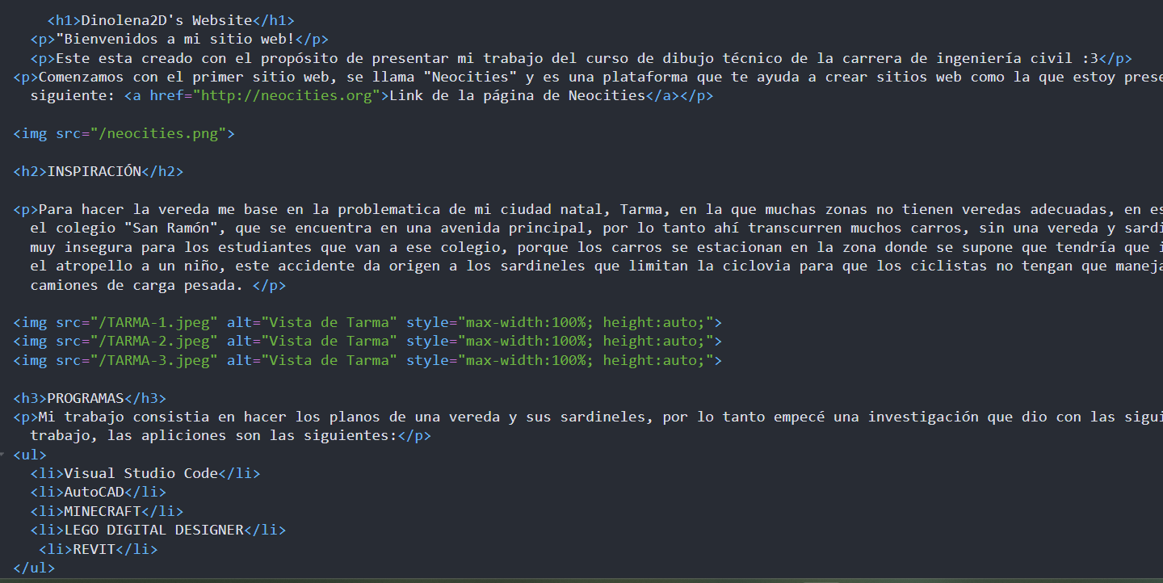Click the list item "MINECRAFT"
The image size is (1163, 583).
point(103,511)
